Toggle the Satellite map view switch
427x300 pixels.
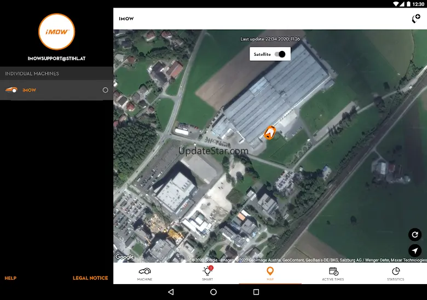point(280,54)
